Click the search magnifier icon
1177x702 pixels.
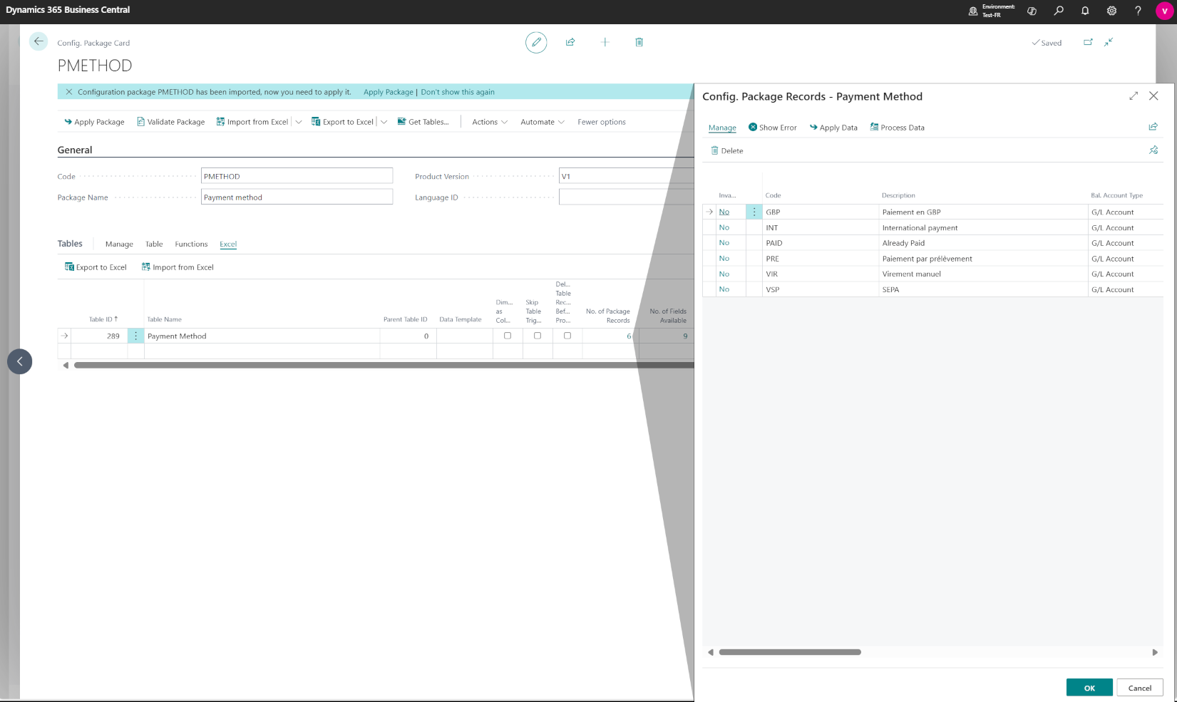[1059, 11]
